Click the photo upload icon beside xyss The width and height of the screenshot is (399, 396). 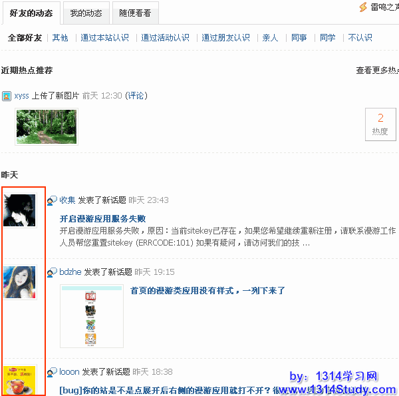point(7,97)
